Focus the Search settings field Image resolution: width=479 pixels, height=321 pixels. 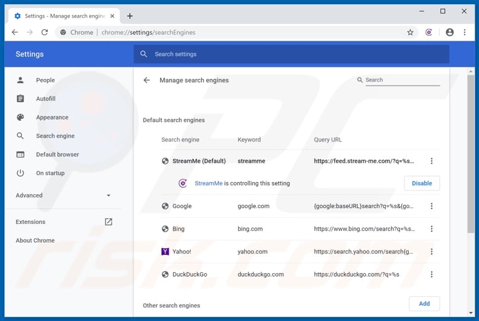pos(291,54)
